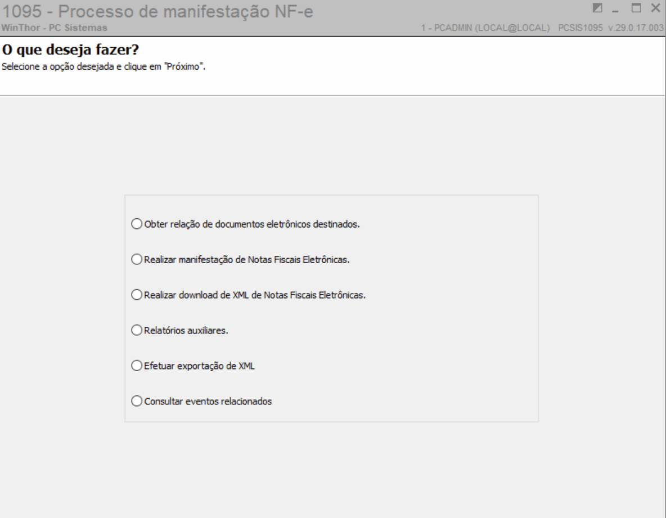Click the 'Relatórios auxiliares.' label text
The image size is (666, 518).
(x=186, y=330)
